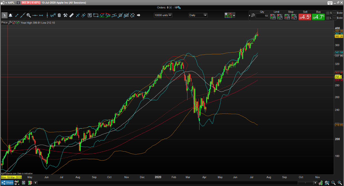Select the vertical line tool
This screenshot has width=344, height=186.
pos(47,15)
